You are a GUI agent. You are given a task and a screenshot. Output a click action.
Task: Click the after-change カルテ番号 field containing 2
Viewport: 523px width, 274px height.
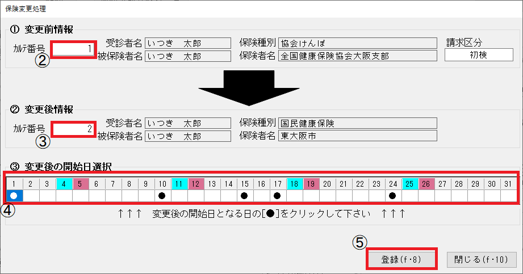[x=74, y=129]
